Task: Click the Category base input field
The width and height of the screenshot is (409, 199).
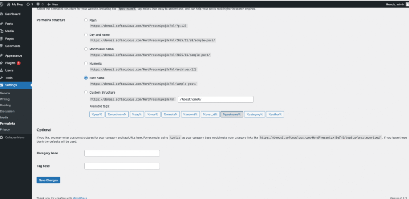Action: click(x=122, y=153)
